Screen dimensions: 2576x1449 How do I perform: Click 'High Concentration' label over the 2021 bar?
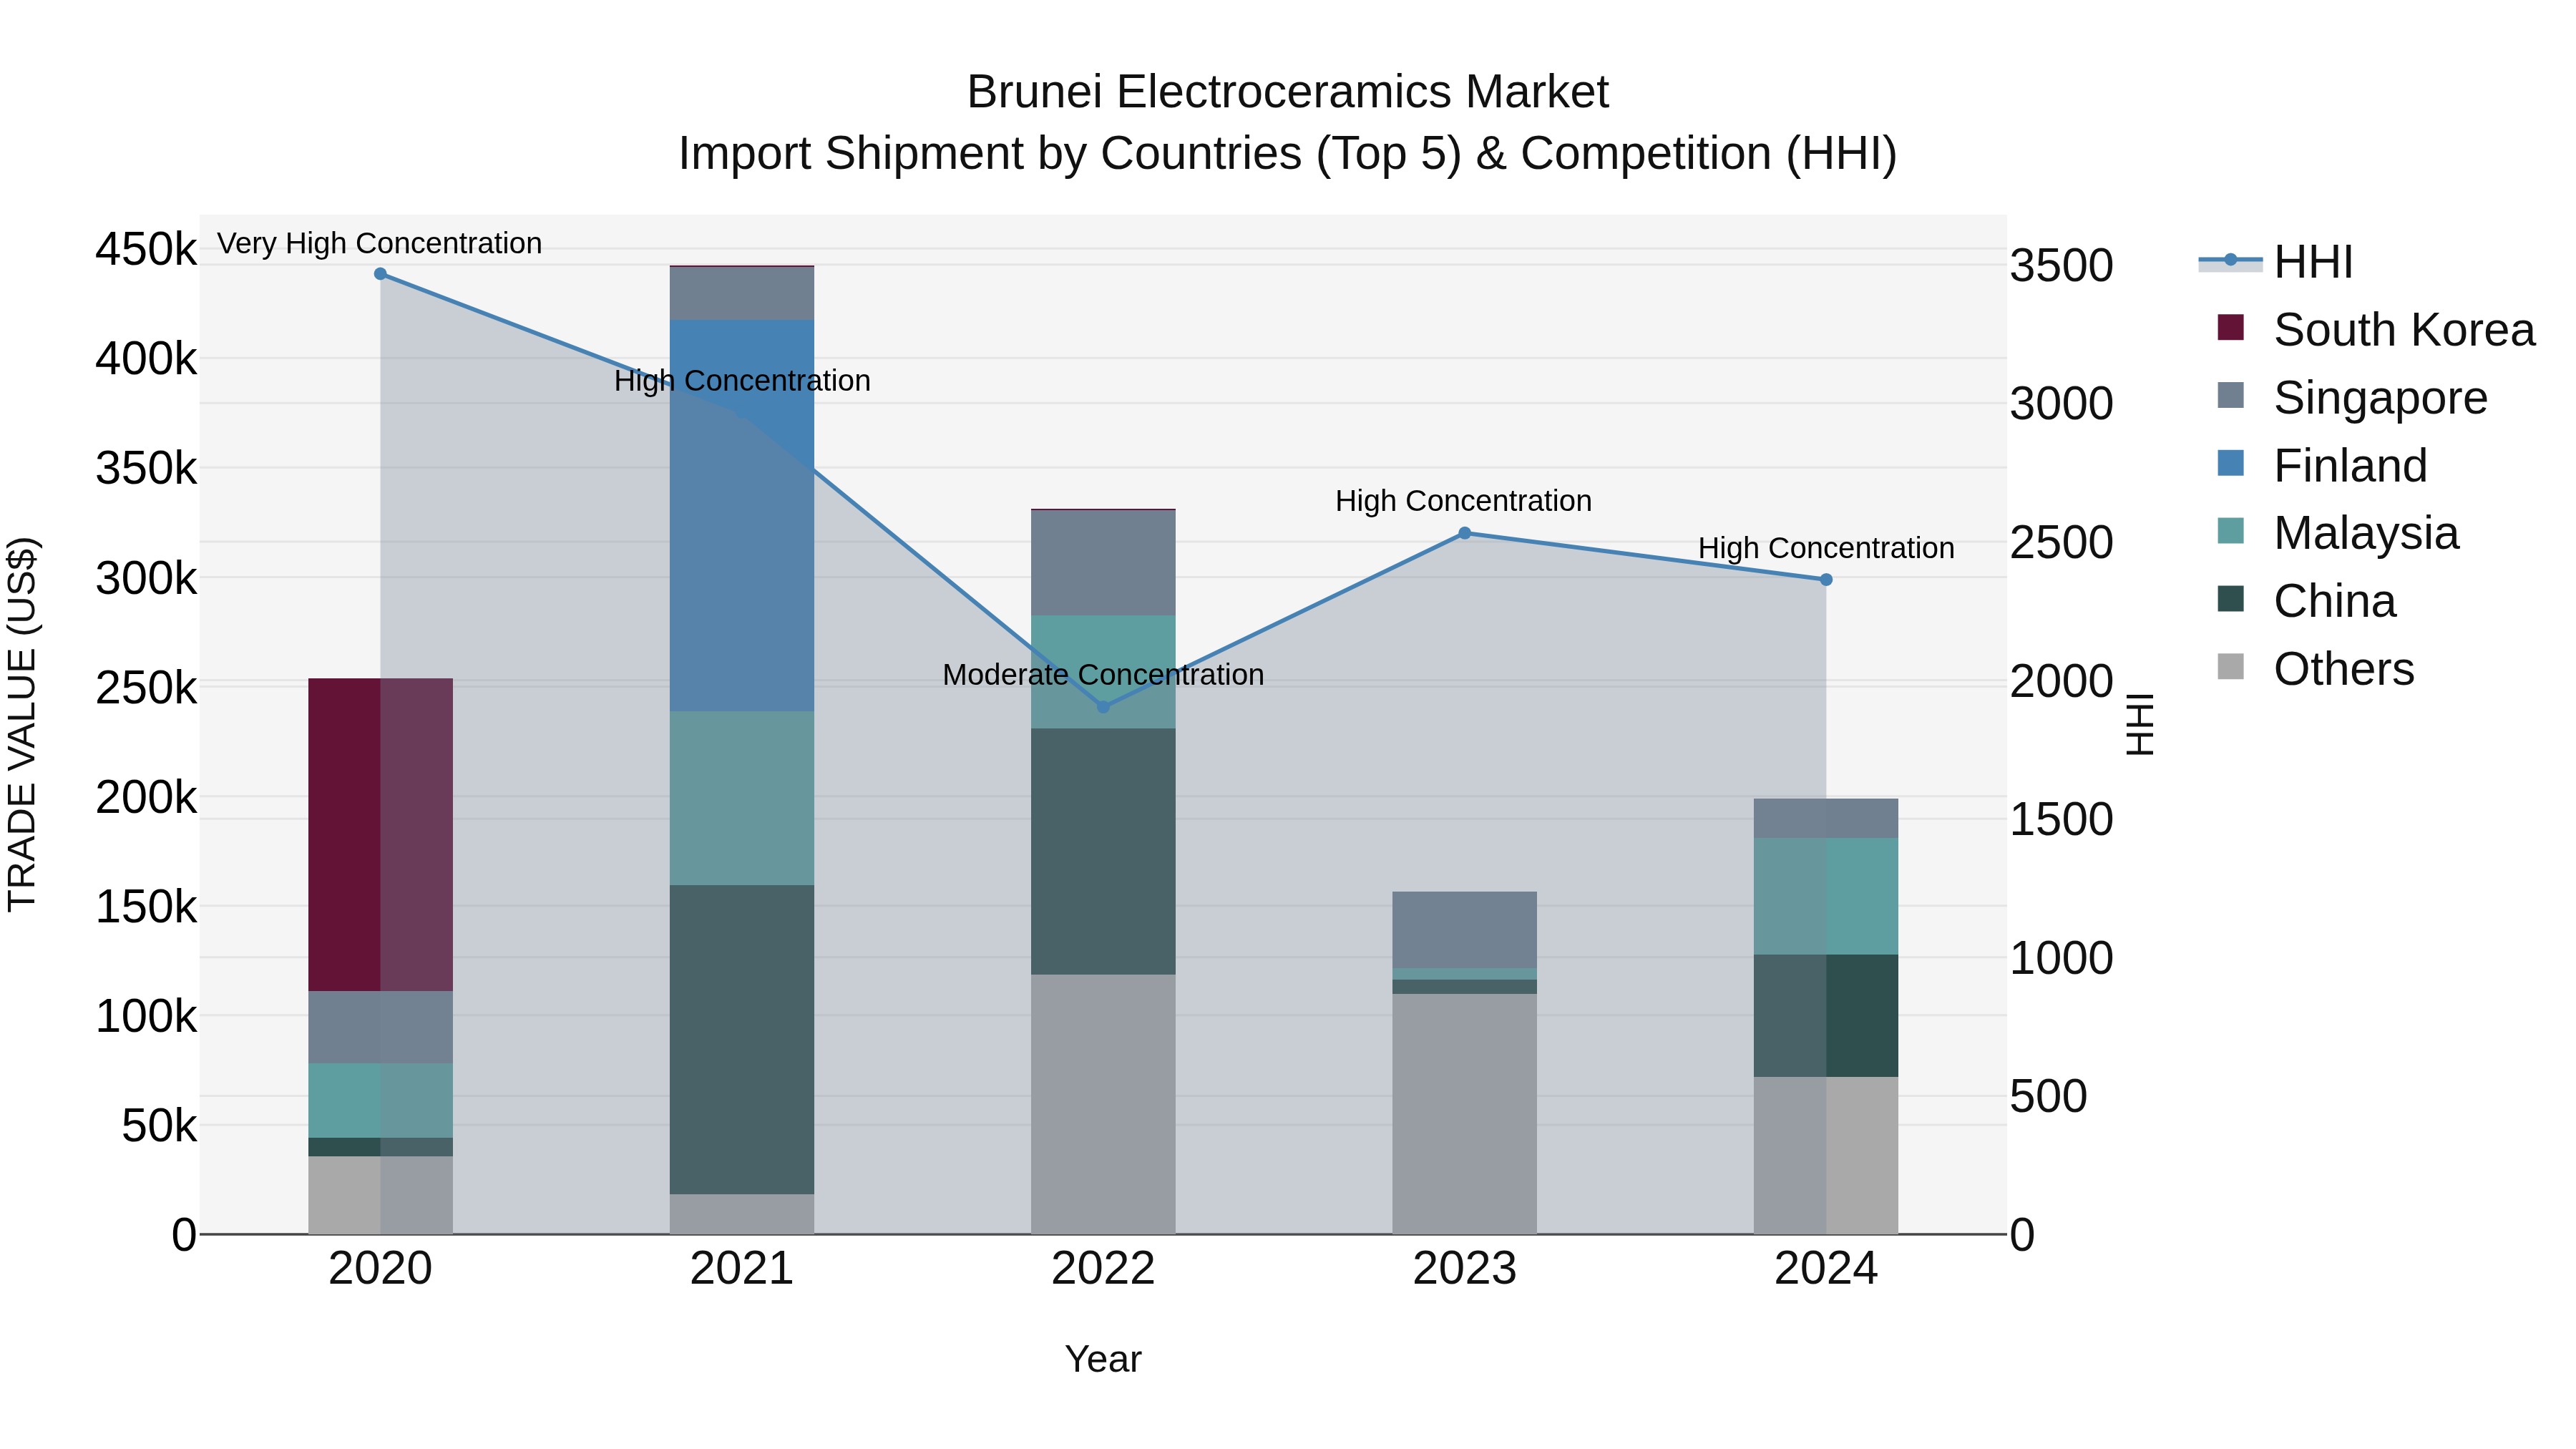742,381
